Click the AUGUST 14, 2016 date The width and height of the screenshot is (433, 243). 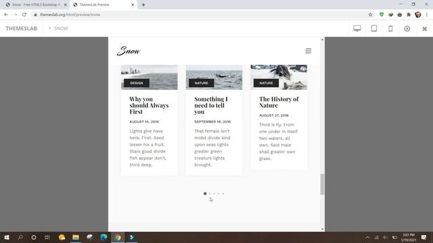click(x=144, y=122)
